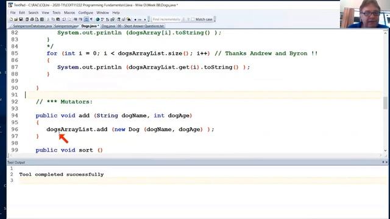This screenshot has height=219, width=390.
Task: Start macro recording with the record dot icon
Action: (135, 19)
